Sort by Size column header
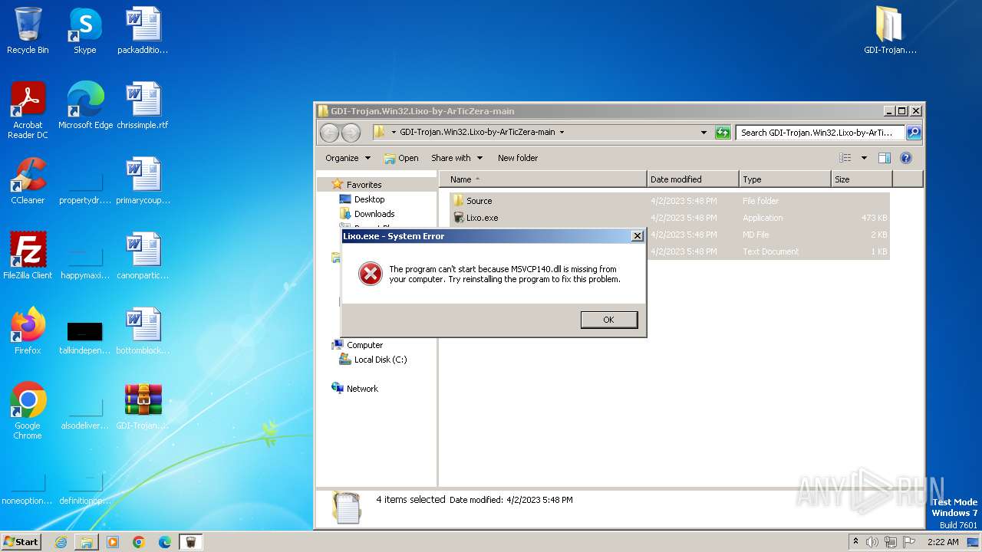The width and height of the screenshot is (982, 552). pyautogui.click(x=862, y=179)
